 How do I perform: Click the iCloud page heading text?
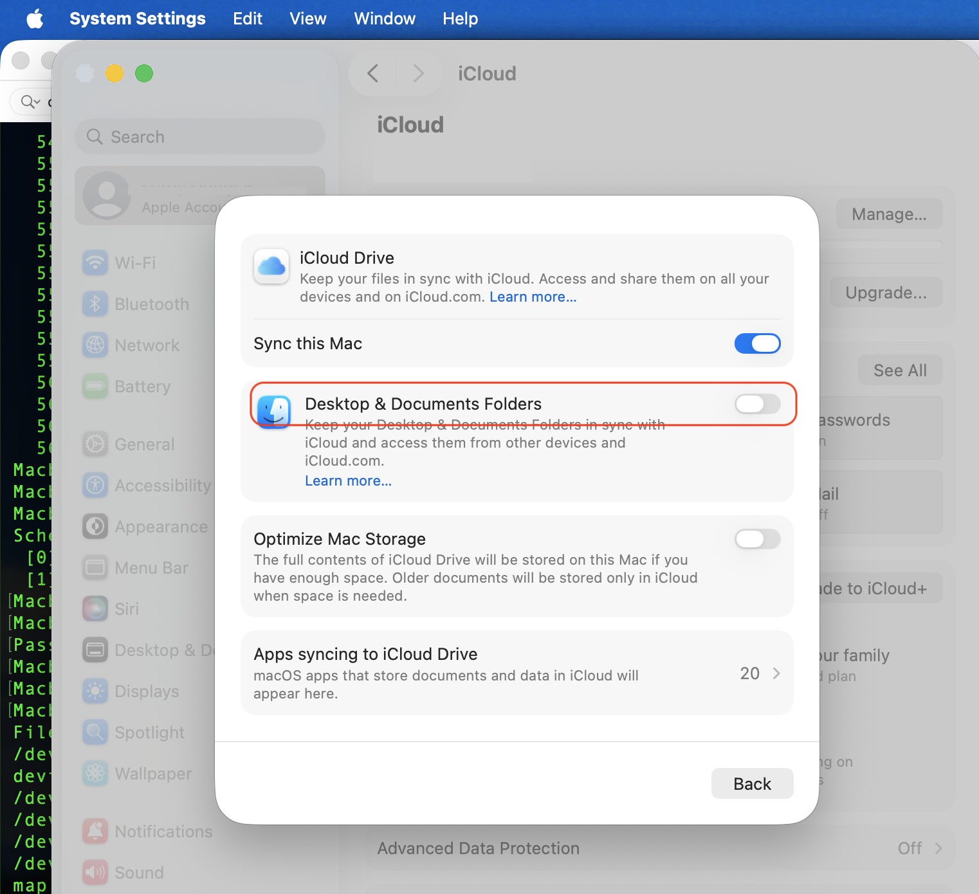pyautogui.click(x=410, y=125)
